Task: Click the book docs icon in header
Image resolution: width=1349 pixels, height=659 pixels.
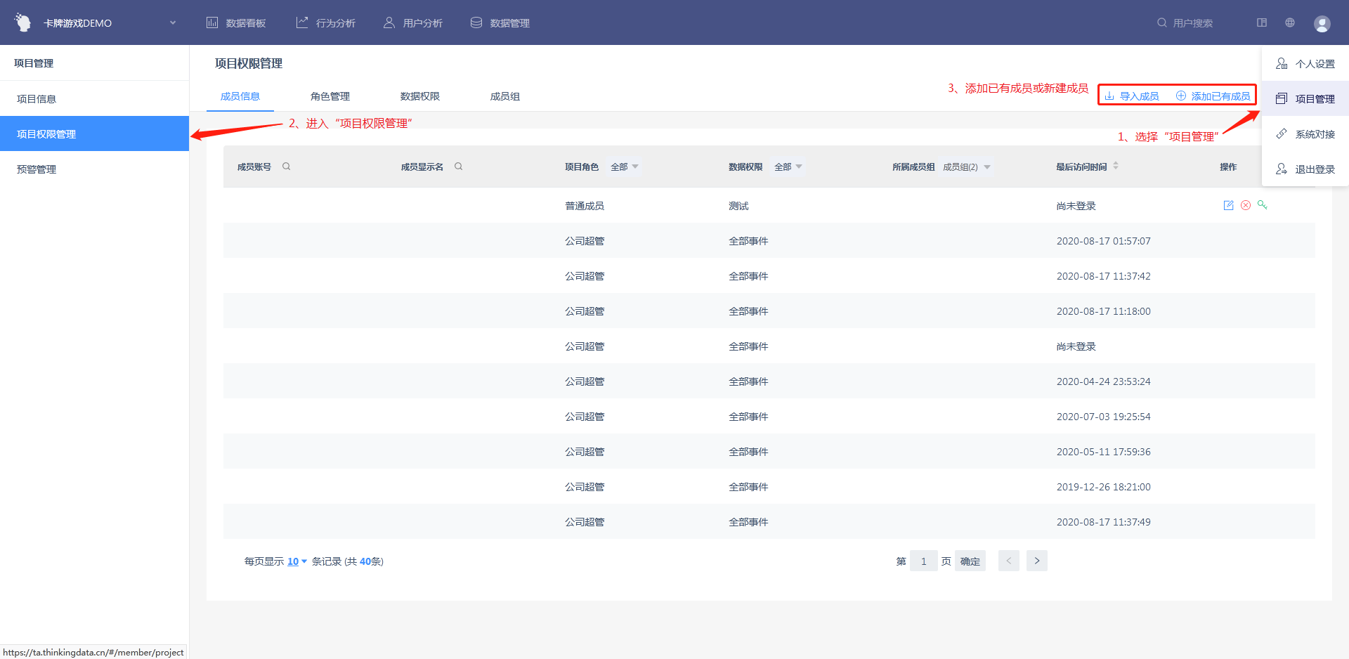Action: pyautogui.click(x=1262, y=22)
